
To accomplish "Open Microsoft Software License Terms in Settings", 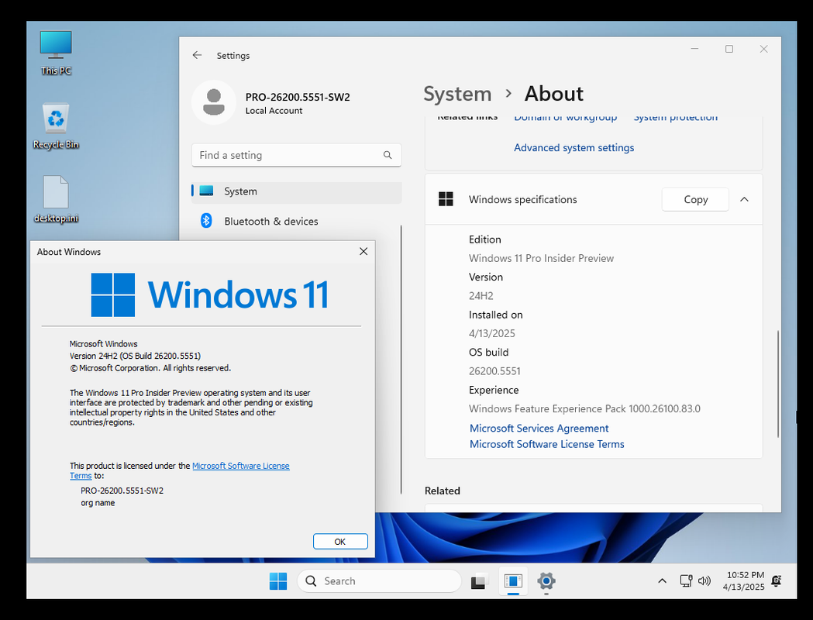I will tap(546, 444).
